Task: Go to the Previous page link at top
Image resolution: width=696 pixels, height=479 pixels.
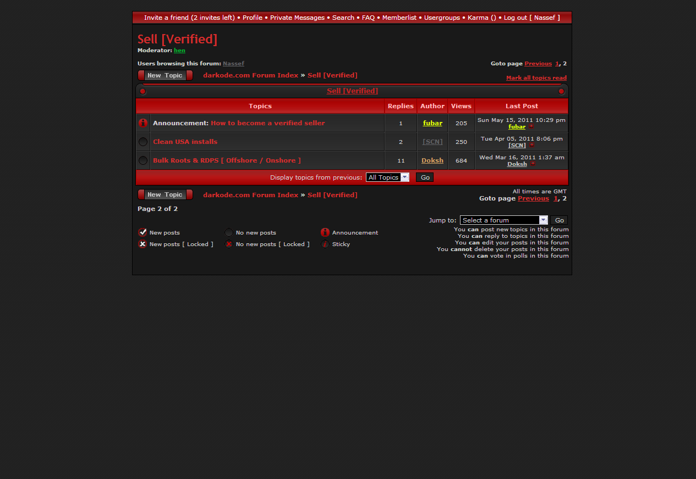Action: tap(538, 64)
